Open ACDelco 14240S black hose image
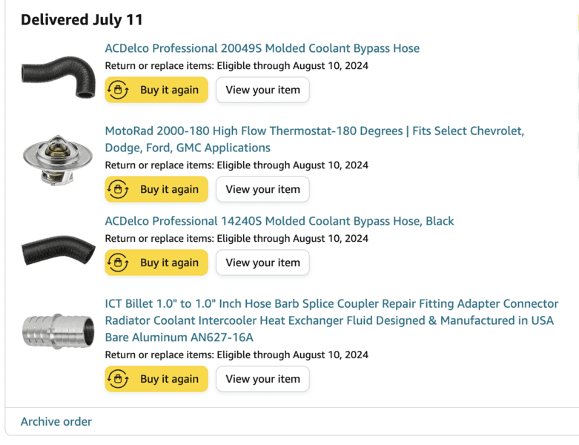 click(x=58, y=250)
